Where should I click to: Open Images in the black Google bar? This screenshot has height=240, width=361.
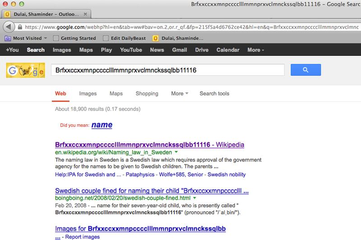pos(62,50)
